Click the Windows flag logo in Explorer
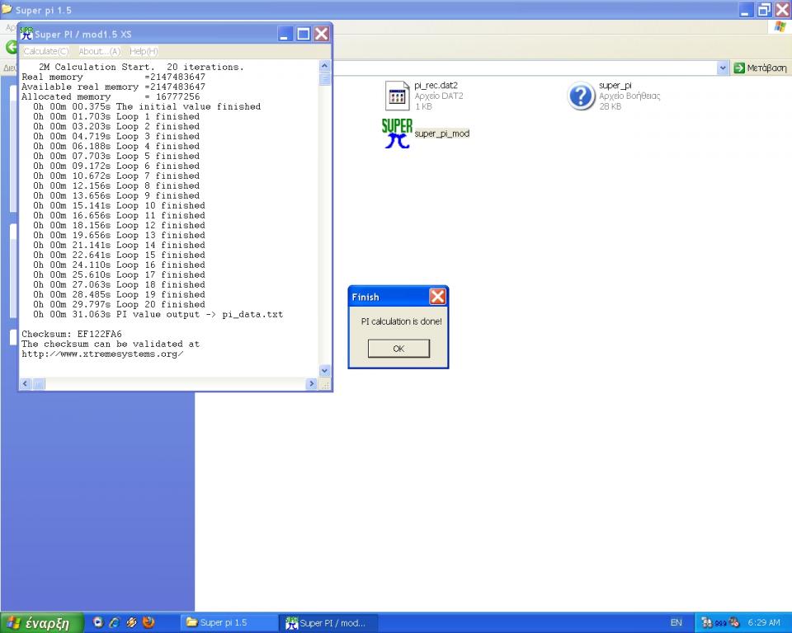This screenshot has width=792, height=633. click(x=780, y=26)
